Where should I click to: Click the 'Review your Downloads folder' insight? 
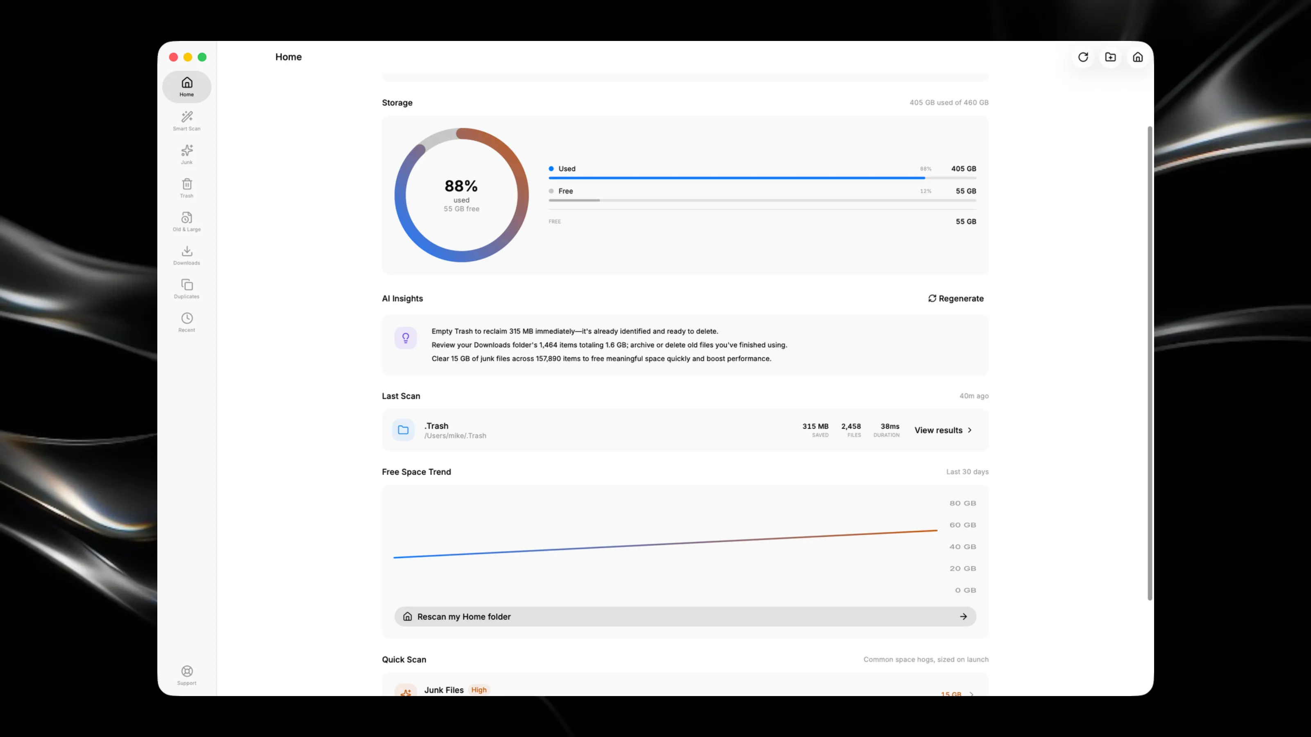pyautogui.click(x=609, y=345)
